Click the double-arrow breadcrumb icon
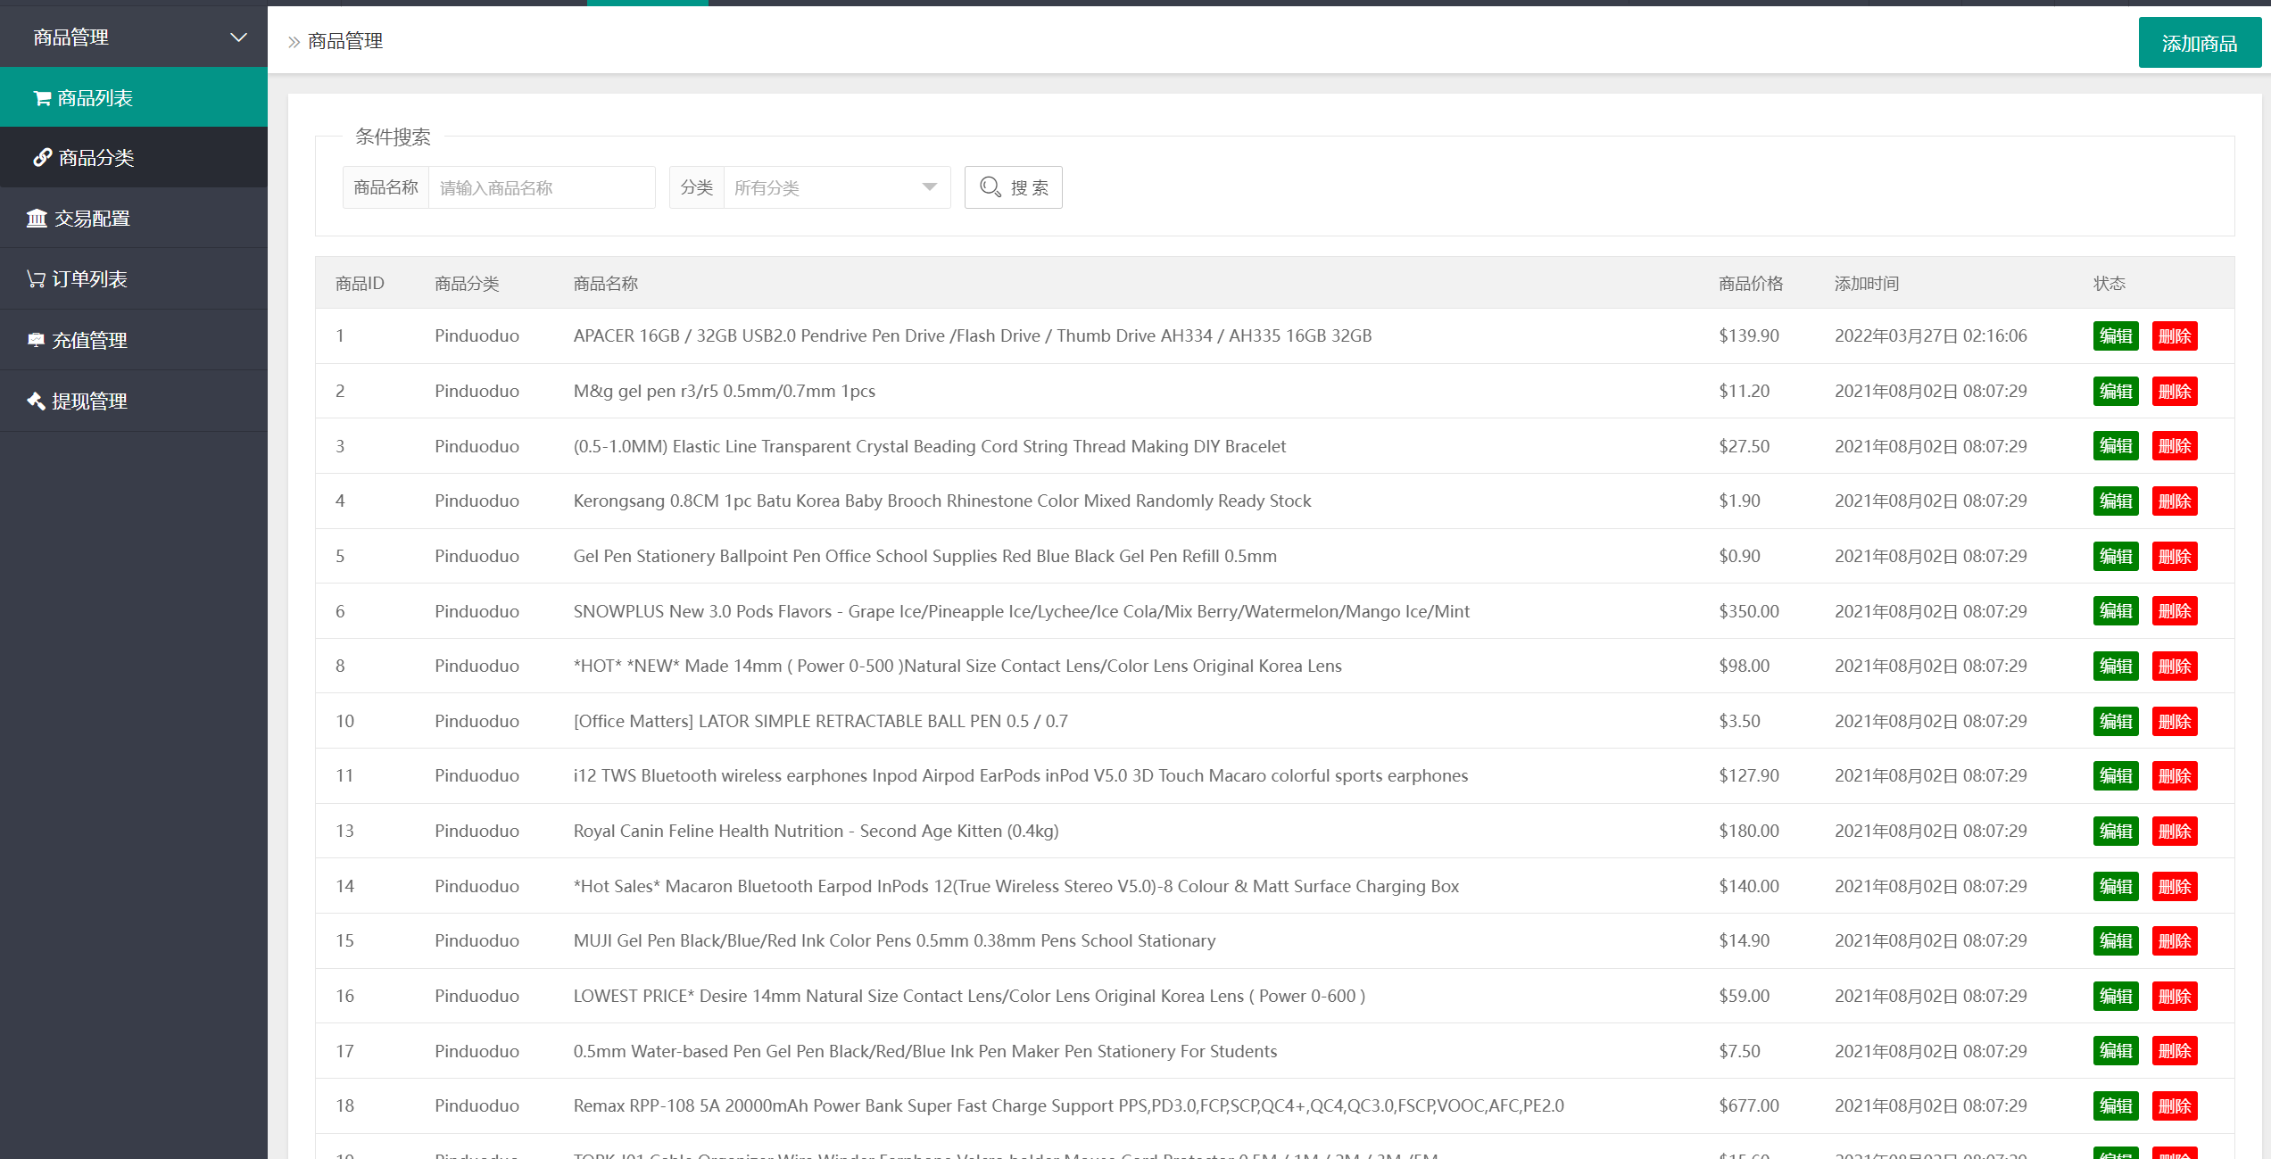Image resolution: width=2271 pixels, height=1159 pixels. [294, 42]
